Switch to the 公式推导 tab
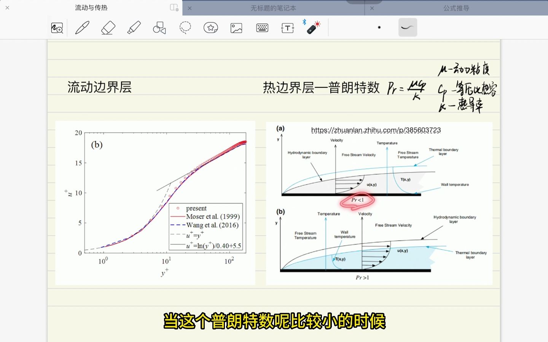The height and width of the screenshot is (342, 548). 456,8
